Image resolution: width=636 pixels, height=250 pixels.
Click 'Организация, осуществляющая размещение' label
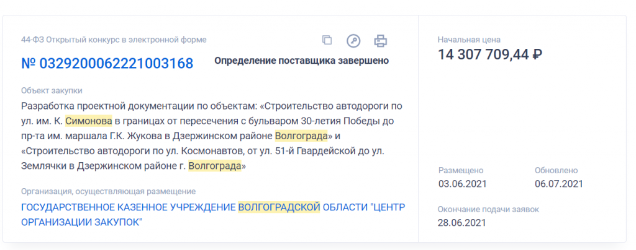pyautogui.click(x=108, y=191)
